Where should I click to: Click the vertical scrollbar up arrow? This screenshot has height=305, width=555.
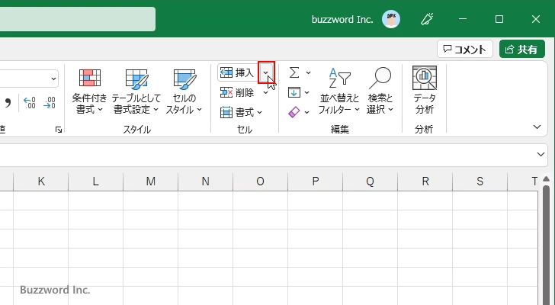coord(546,178)
